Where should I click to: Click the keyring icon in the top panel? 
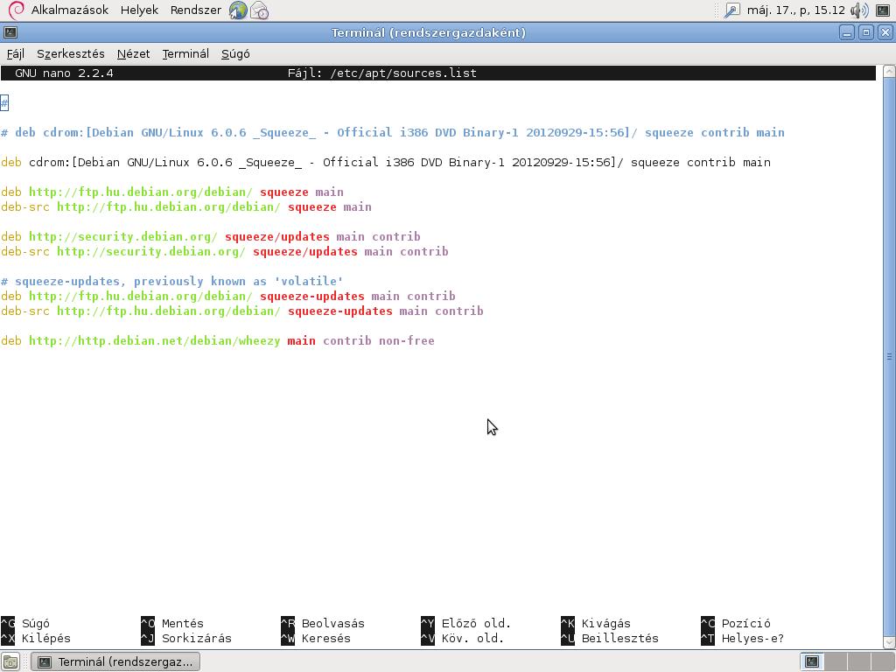click(x=731, y=10)
